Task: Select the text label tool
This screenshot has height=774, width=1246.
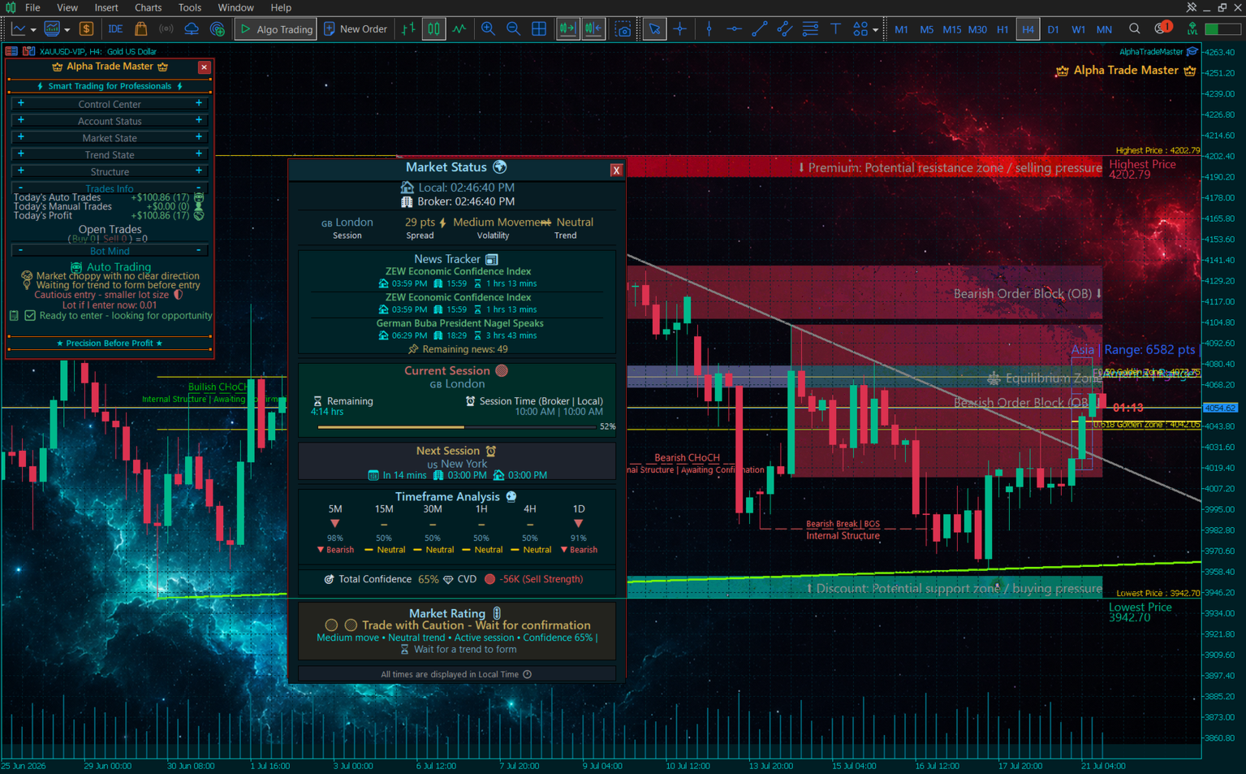Action: tap(835, 29)
